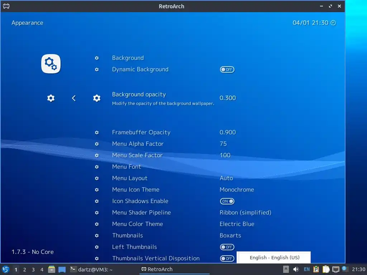This screenshot has height=275, width=367.
Task: Select the Menu Color Theme label
Action: pos(137,224)
